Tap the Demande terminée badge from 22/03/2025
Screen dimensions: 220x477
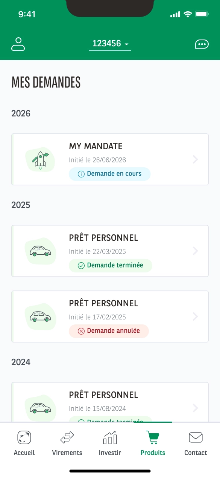(111, 266)
